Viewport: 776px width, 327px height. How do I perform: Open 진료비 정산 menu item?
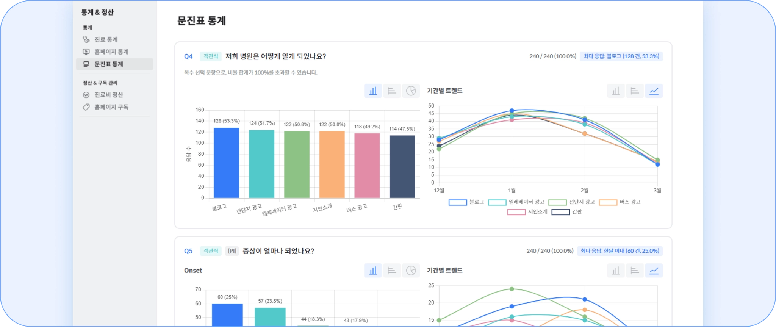114,95
